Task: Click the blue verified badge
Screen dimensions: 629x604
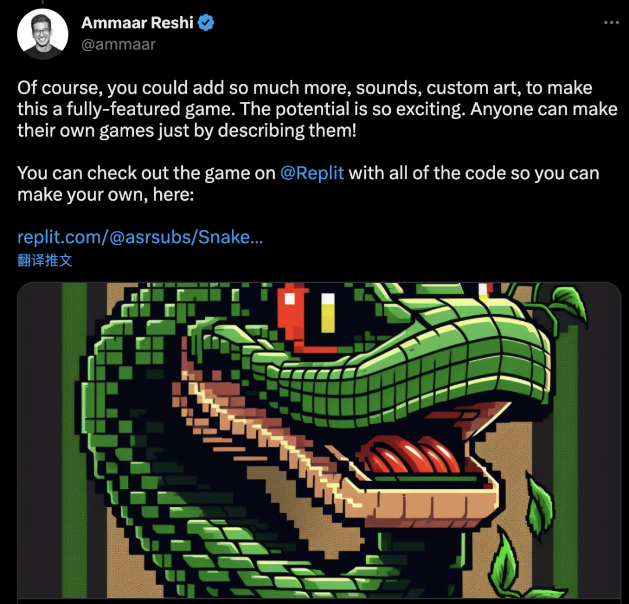Action: pos(206,23)
